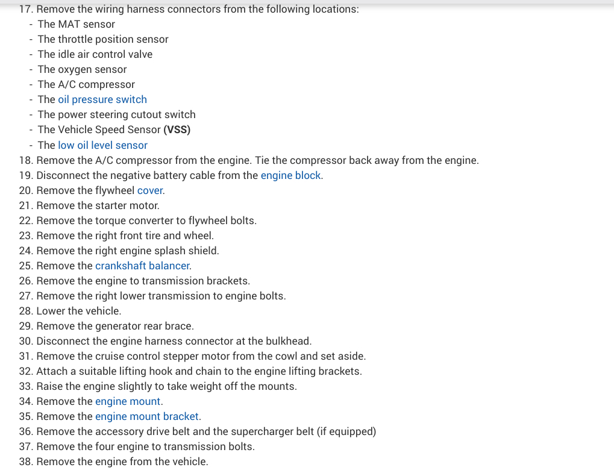Follow the engine block link
The height and width of the screenshot is (476, 614).
290,175
